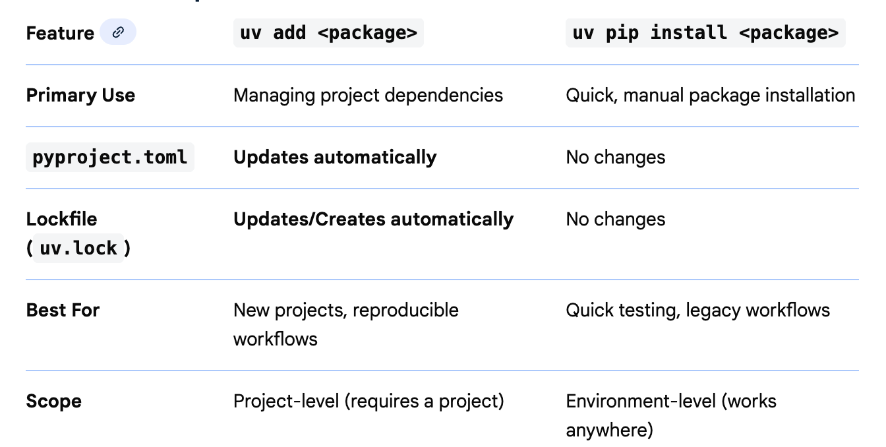Screen dimensions: 886x447
Task: Click 'Quick, manual package installation' text
Action: click(710, 96)
